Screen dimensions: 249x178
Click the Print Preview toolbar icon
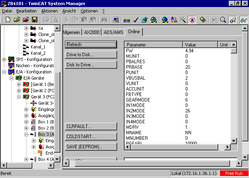coord(55,20)
